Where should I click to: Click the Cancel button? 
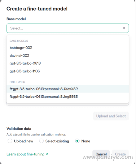(101, 154)
